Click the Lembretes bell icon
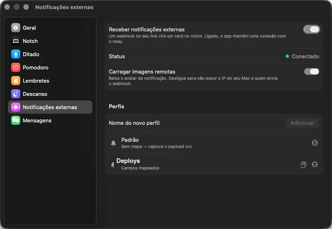 (16, 81)
